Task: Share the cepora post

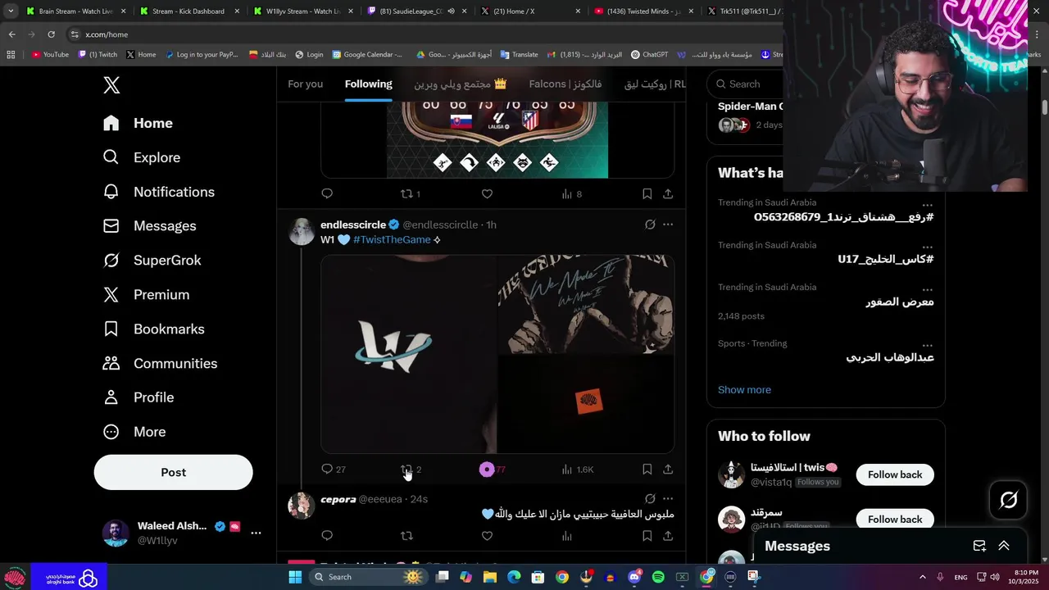Action: pos(668,536)
